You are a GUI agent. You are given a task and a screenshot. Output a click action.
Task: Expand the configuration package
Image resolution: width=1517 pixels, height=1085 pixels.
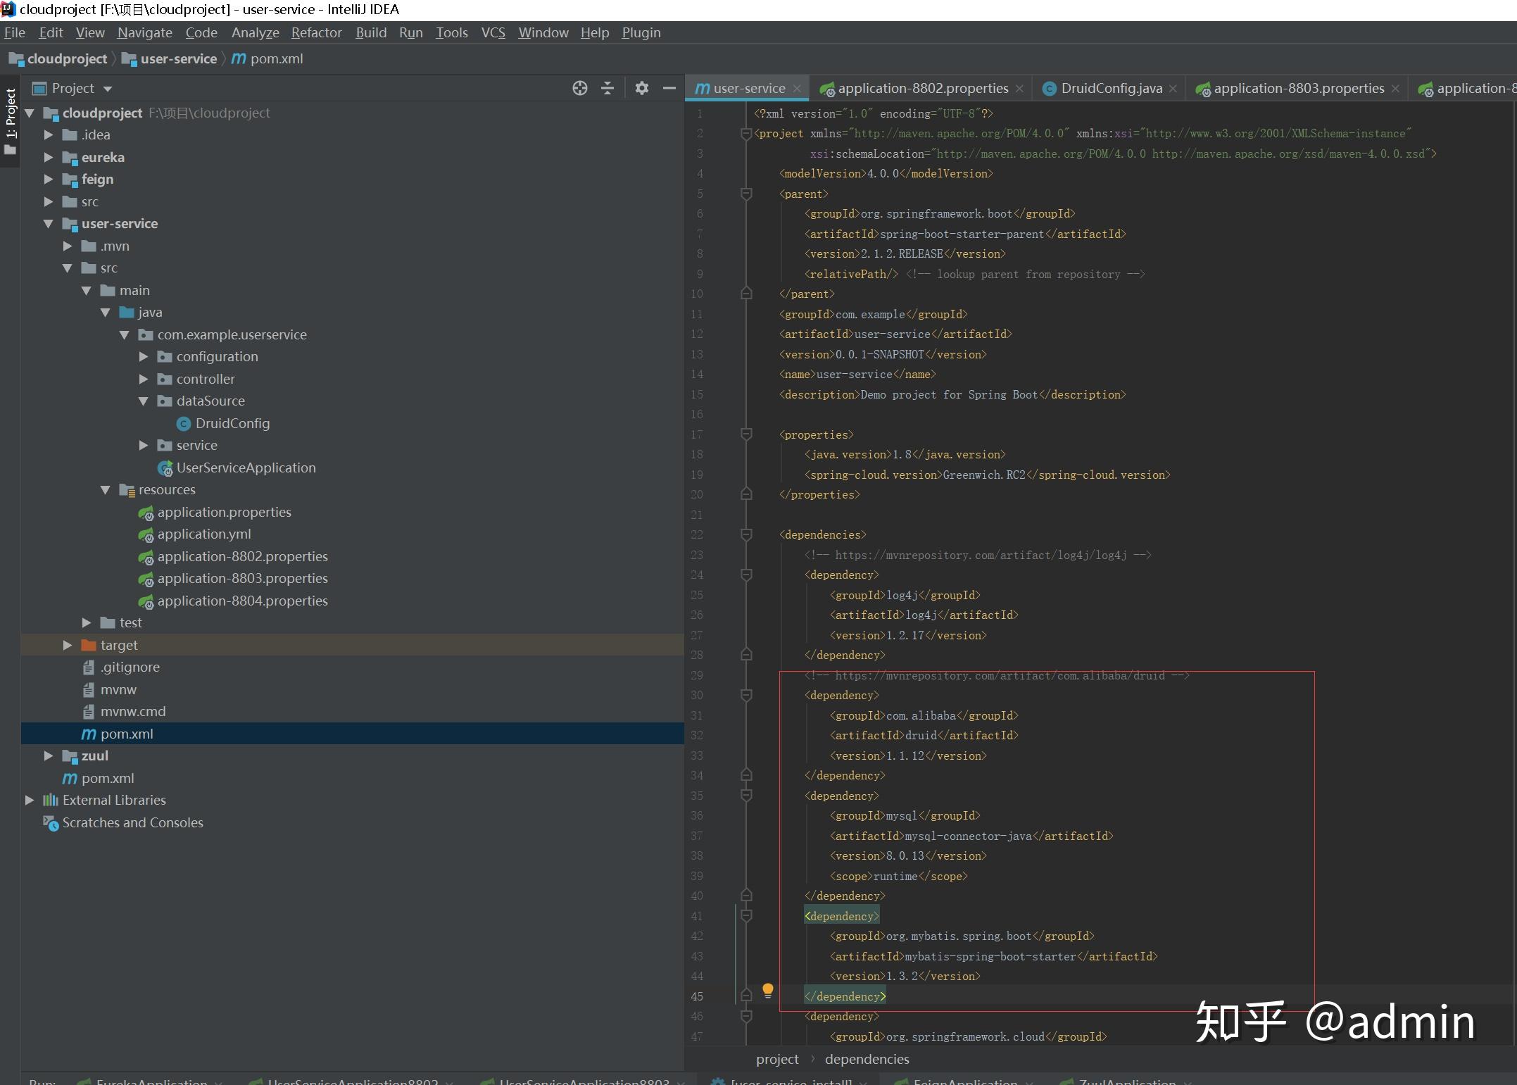click(x=144, y=357)
